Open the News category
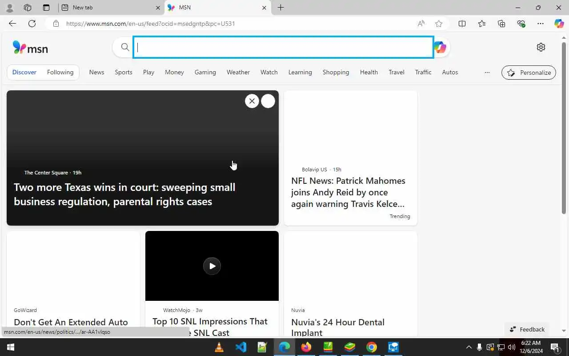This screenshot has width=569, height=356. tap(96, 72)
